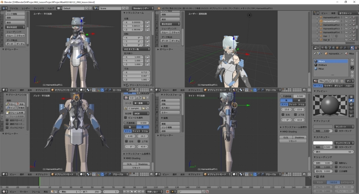Enable the 透過 transparency checkbox
This screenshot has height=194, width=359.
[x=318, y=177]
